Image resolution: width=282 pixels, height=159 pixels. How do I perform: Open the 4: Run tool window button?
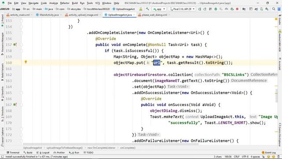(x=74, y=152)
